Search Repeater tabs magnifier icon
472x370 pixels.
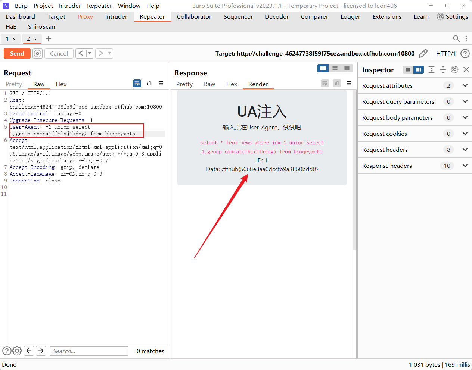tap(456, 38)
